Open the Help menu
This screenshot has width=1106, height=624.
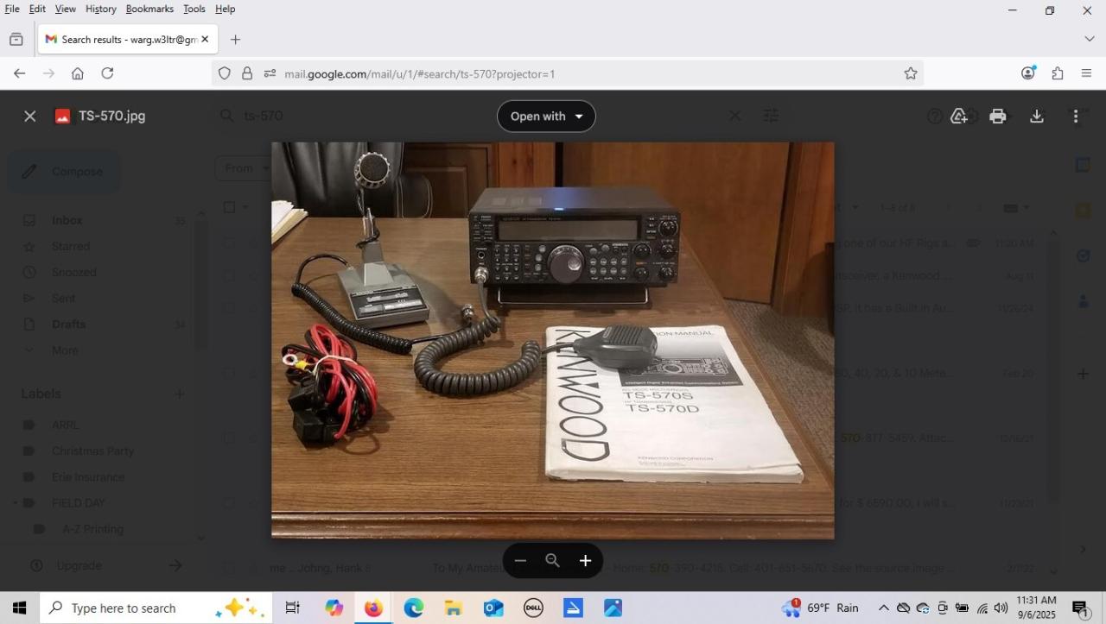(x=225, y=9)
